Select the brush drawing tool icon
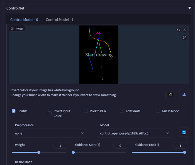The image size is (195, 165). pyautogui.click(x=184, y=37)
